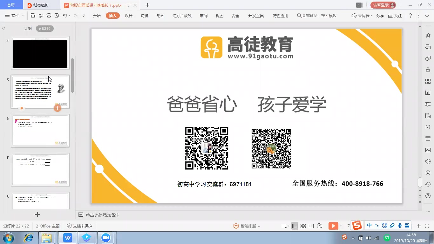The image size is (434, 244).
Task: Expand the 文件 menu dropdown arrow
Action: pos(23,16)
